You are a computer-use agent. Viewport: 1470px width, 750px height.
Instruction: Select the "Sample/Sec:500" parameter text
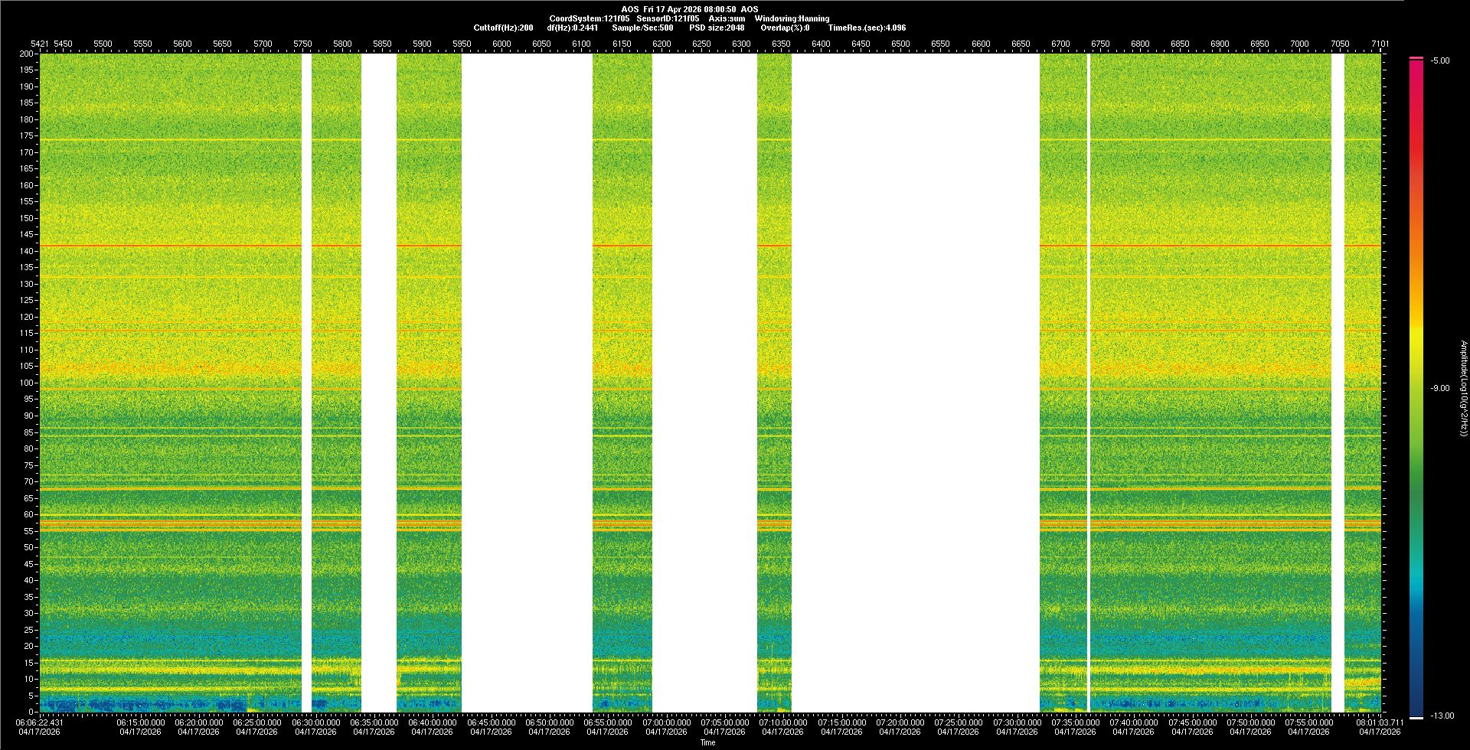click(642, 28)
